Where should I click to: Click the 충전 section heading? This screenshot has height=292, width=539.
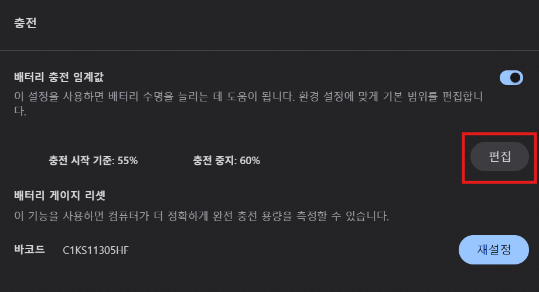pos(26,24)
